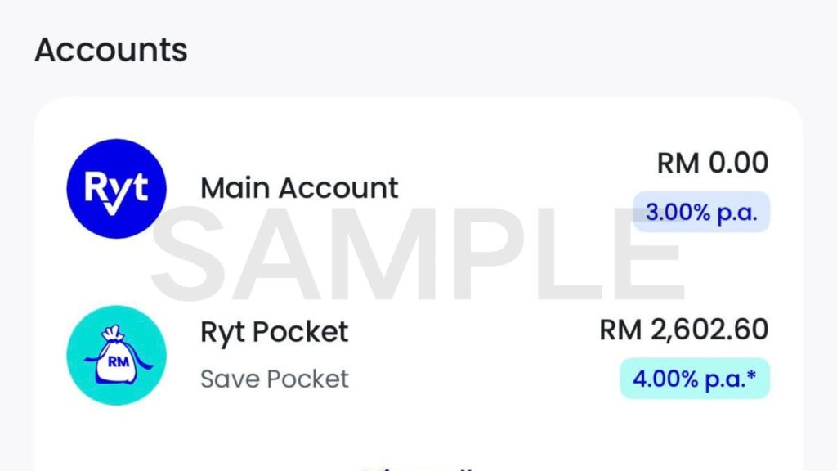
Task: Open the Accounts section header
Action: click(x=111, y=50)
